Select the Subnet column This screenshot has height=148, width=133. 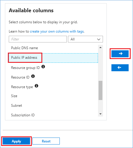pos(53,106)
